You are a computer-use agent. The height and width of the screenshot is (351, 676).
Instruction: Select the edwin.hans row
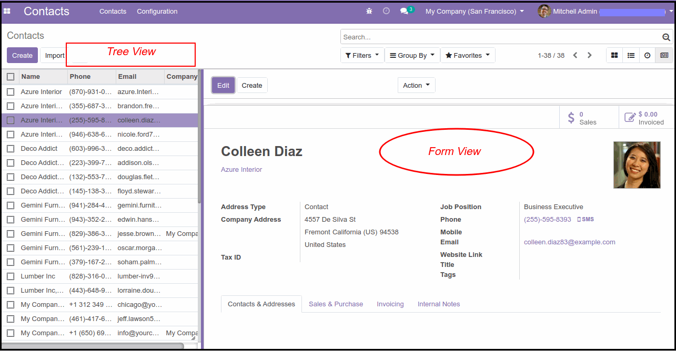point(100,220)
